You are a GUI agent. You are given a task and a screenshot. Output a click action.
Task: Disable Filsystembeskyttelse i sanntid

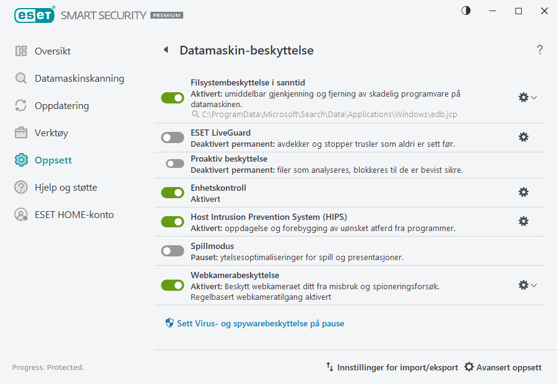[x=172, y=97]
